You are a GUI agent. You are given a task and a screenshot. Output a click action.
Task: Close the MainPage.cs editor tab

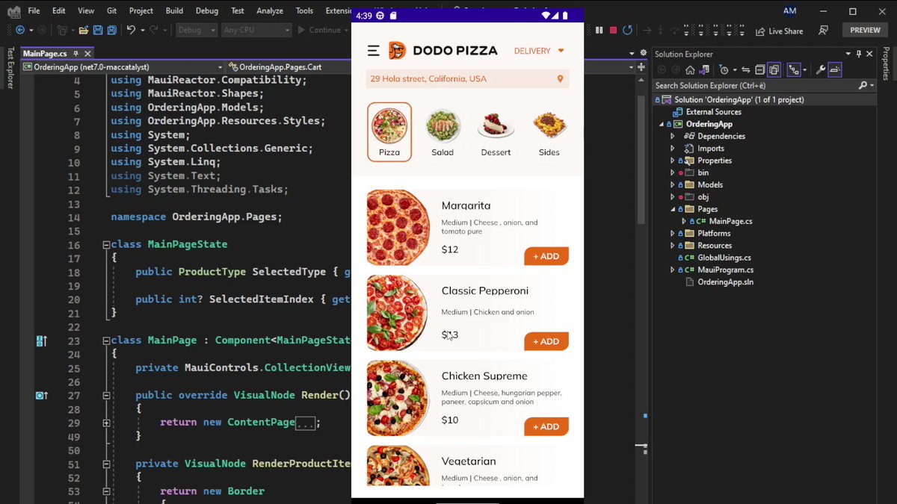click(87, 54)
